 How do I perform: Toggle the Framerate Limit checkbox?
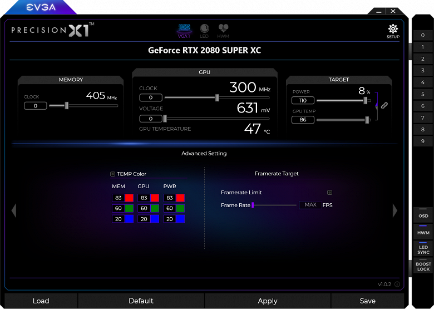[x=329, y=192]
